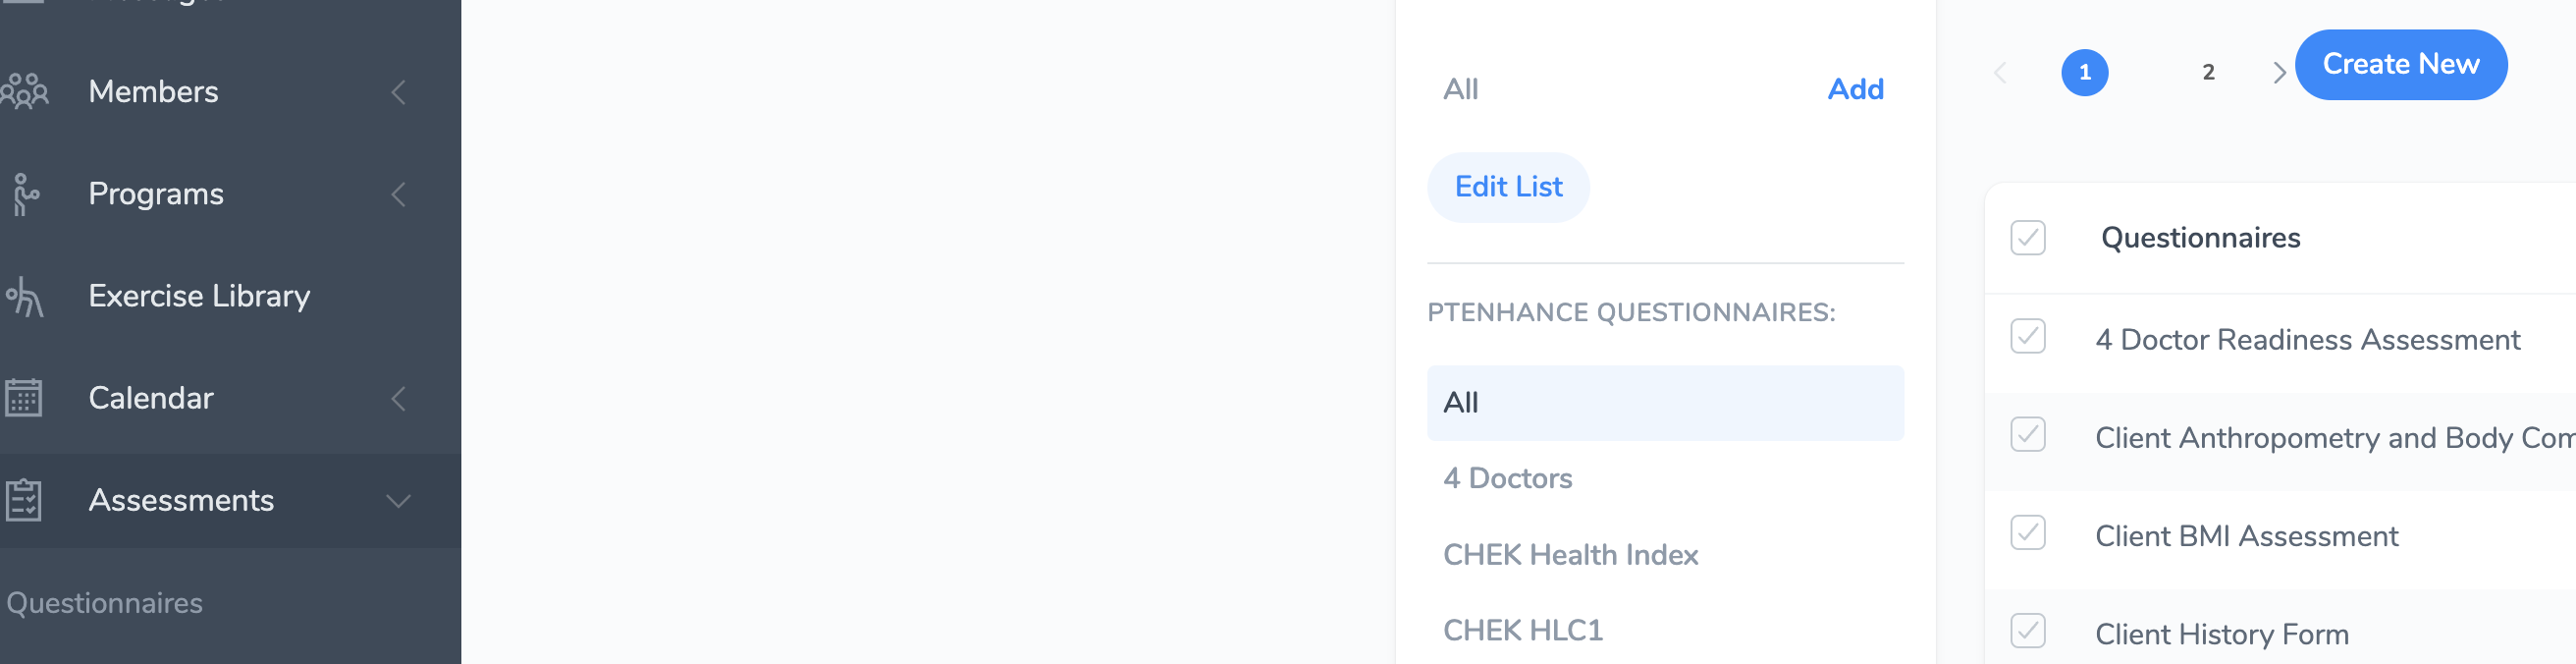Go to next page arrow in pagination
This screenshot has width=2576, height=664.
click(x=2278, y=73)
